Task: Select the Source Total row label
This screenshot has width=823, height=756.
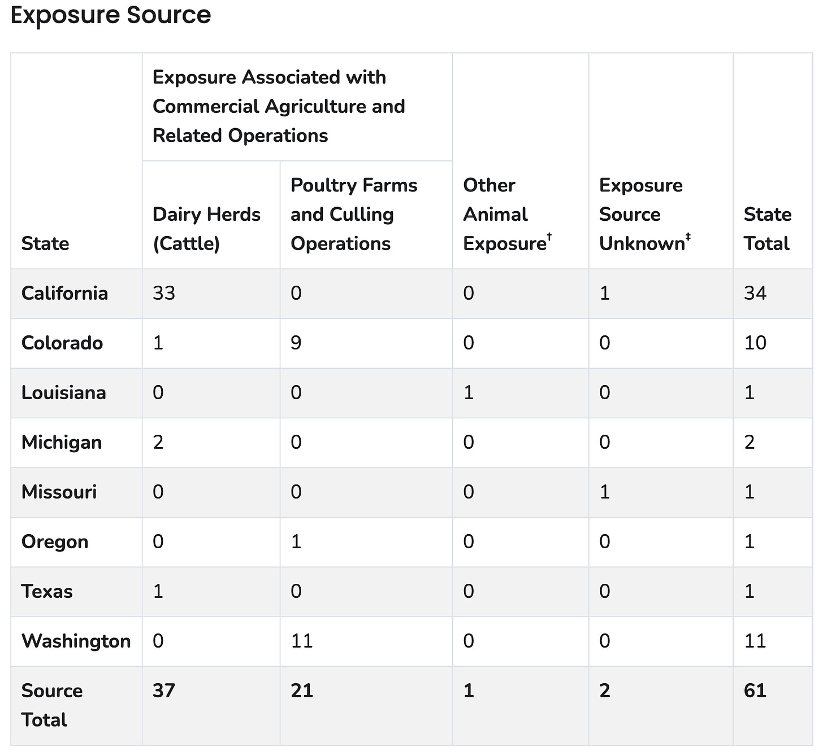Action: coord(52,705)
